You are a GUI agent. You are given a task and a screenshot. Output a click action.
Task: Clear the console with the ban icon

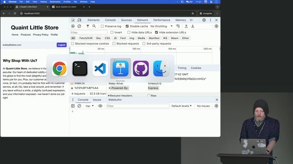coord(79,106)
